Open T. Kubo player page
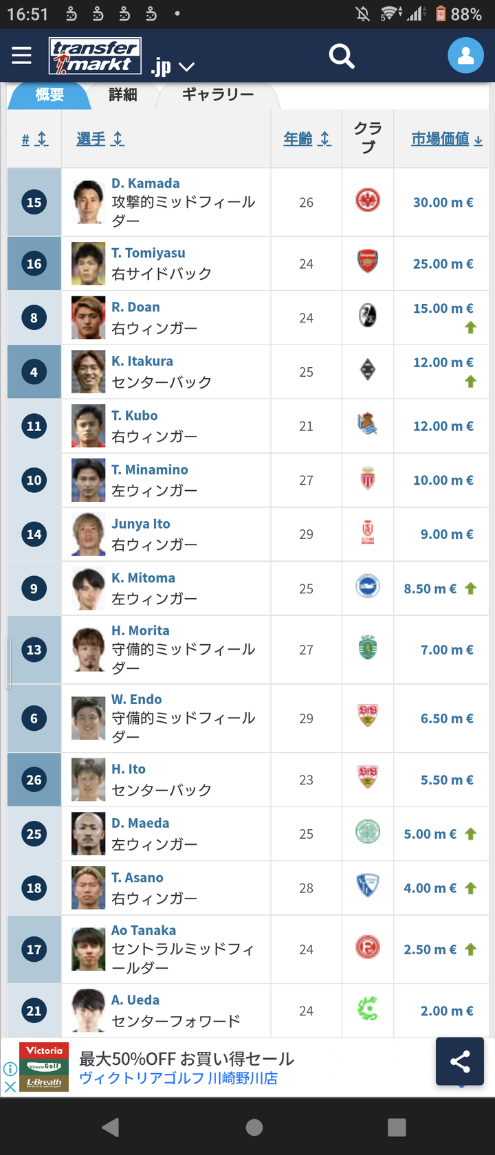Viewport: 495px width, 1155px height. [135, 415]
